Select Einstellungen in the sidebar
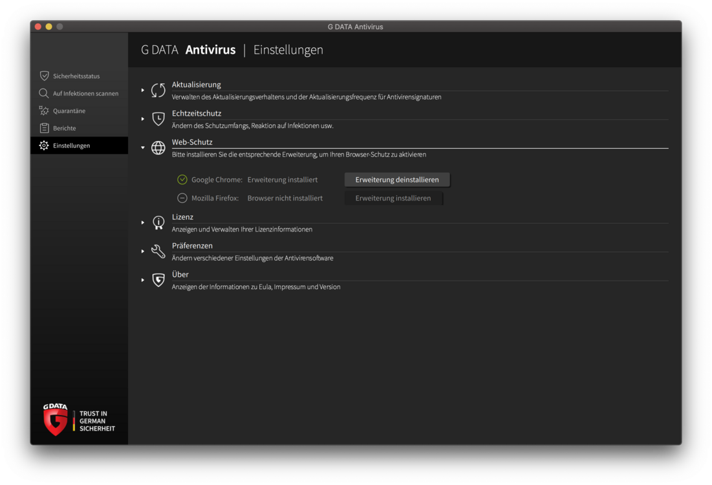 coord(79,145)
